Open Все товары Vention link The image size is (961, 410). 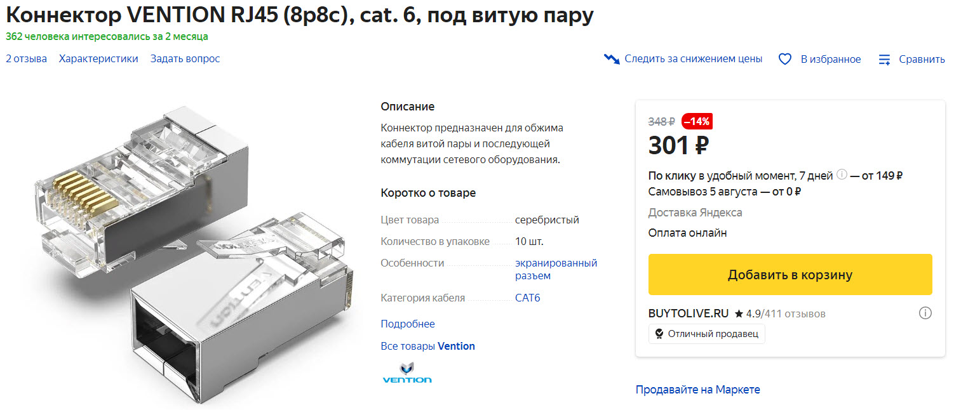point(427,346)
